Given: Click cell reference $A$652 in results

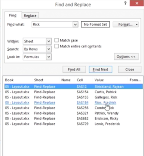Looking at the screenshot, I should [83, 119].
